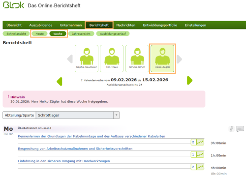This screenshot has height=177, width=246.
Task: Open the chart icon for the Arbeitsschutzmaßnahmen entry
Action: [x=200, y=154]
